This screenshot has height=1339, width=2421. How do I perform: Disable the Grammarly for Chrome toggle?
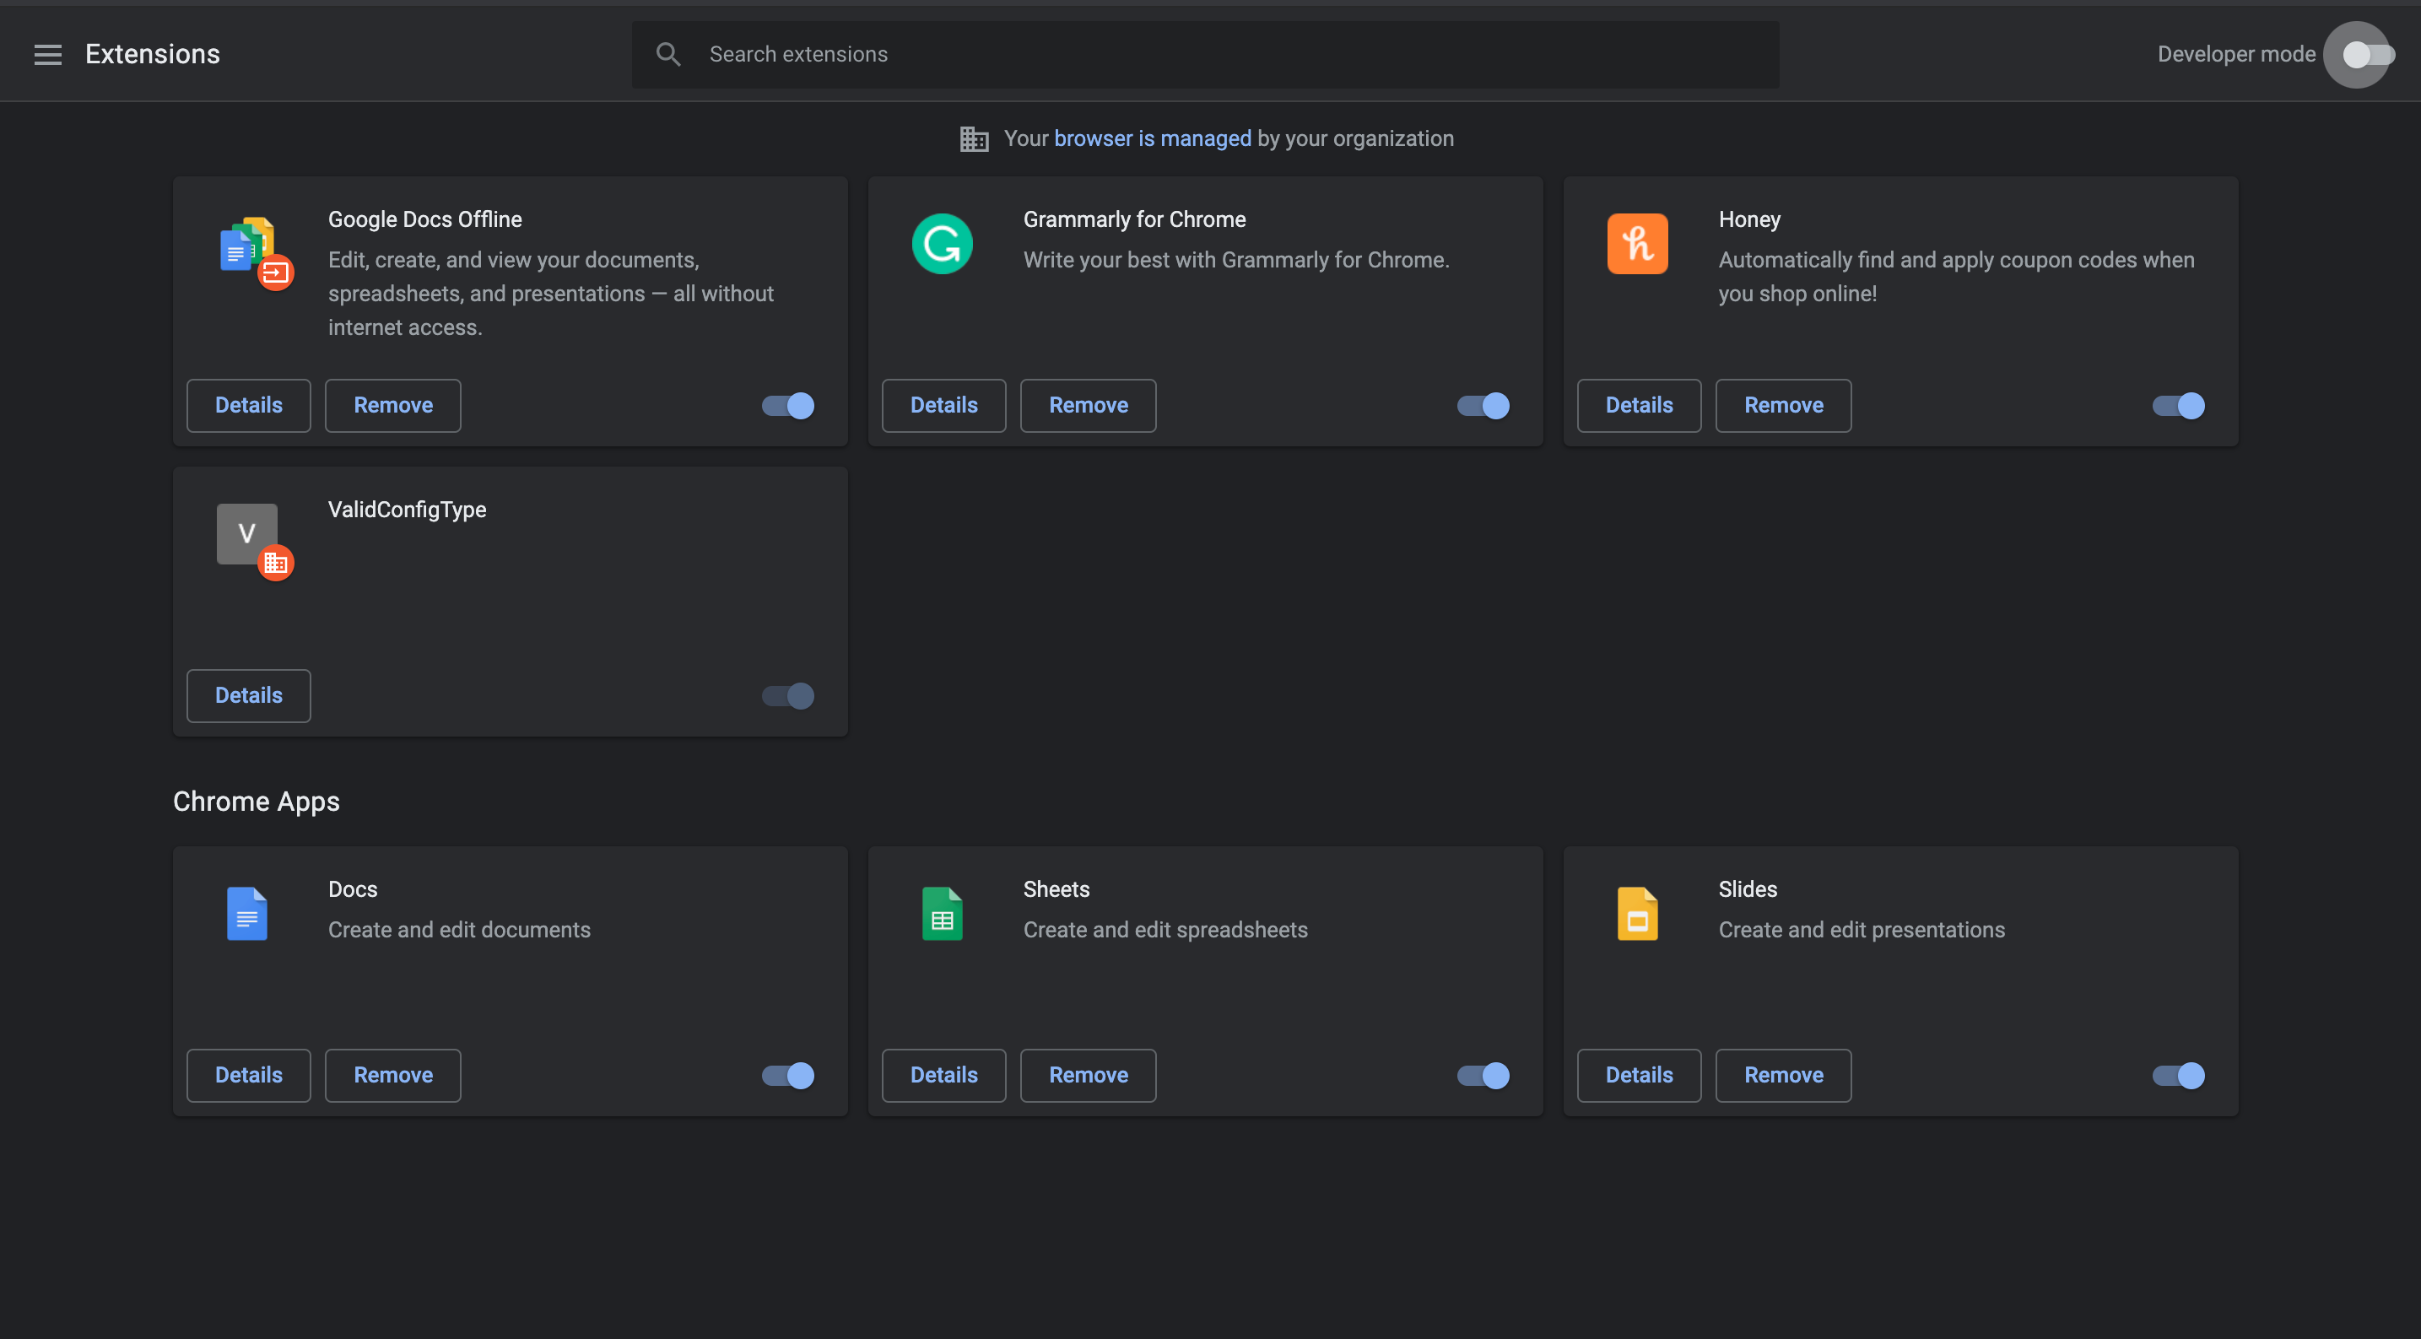pos(1483,406)
